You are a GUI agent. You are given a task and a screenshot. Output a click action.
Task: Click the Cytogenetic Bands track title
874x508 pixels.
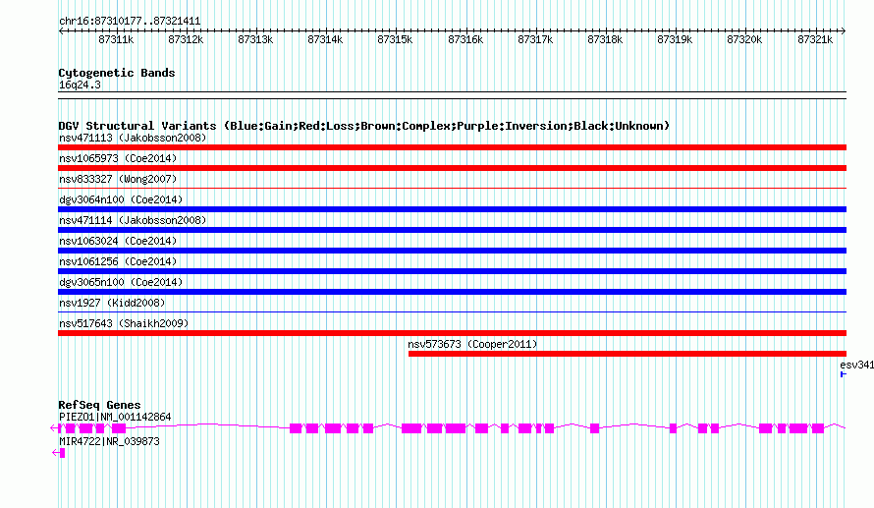pos(117,73)
